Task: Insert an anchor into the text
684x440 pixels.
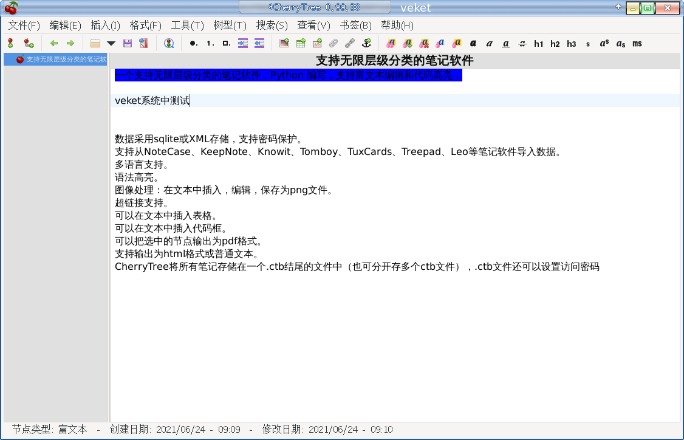Action: (366, 43)
